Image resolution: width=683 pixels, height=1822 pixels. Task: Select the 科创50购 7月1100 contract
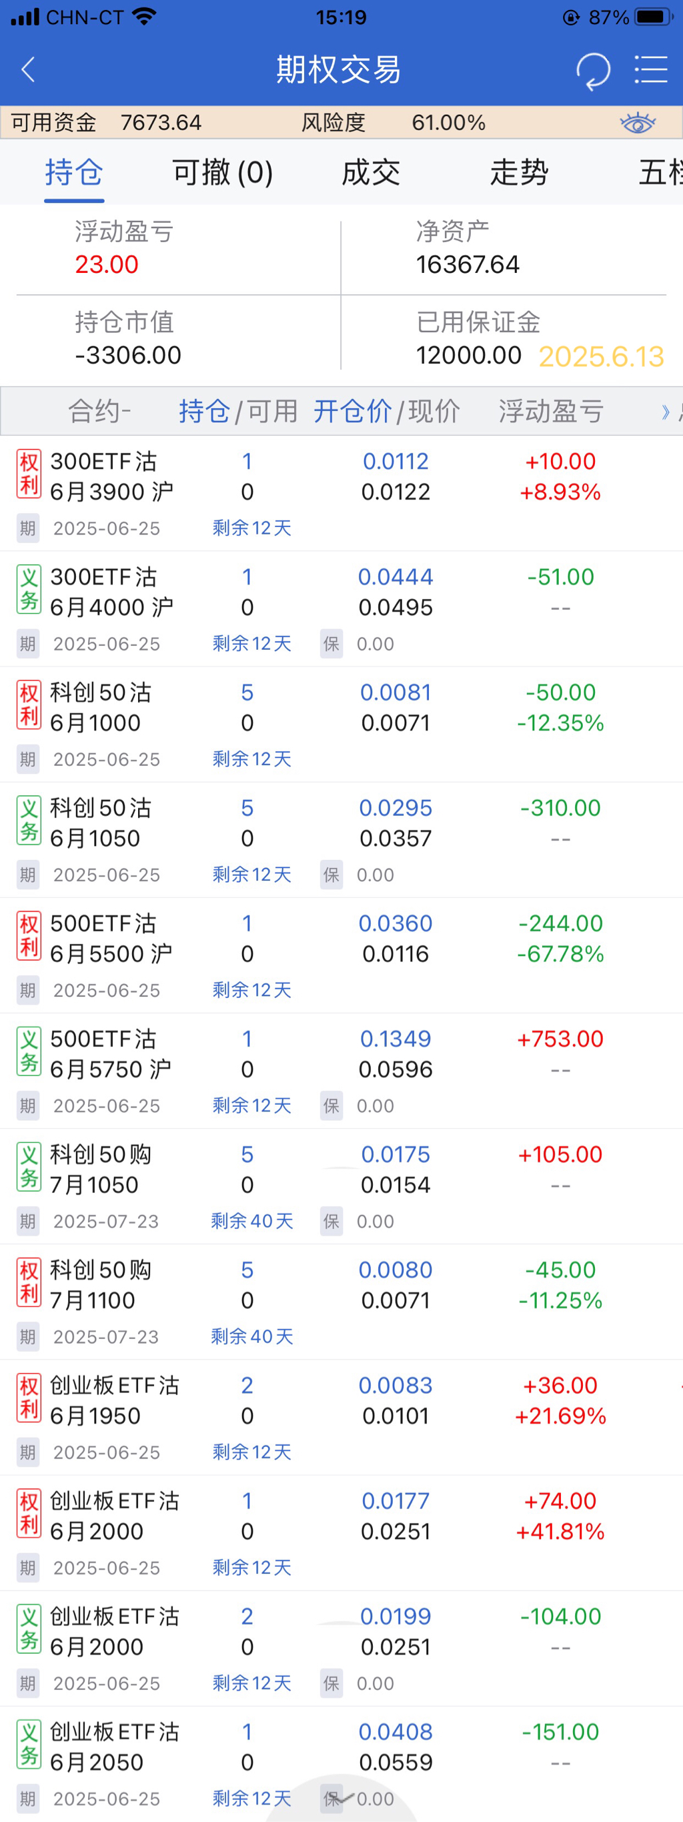[99, 1284]
